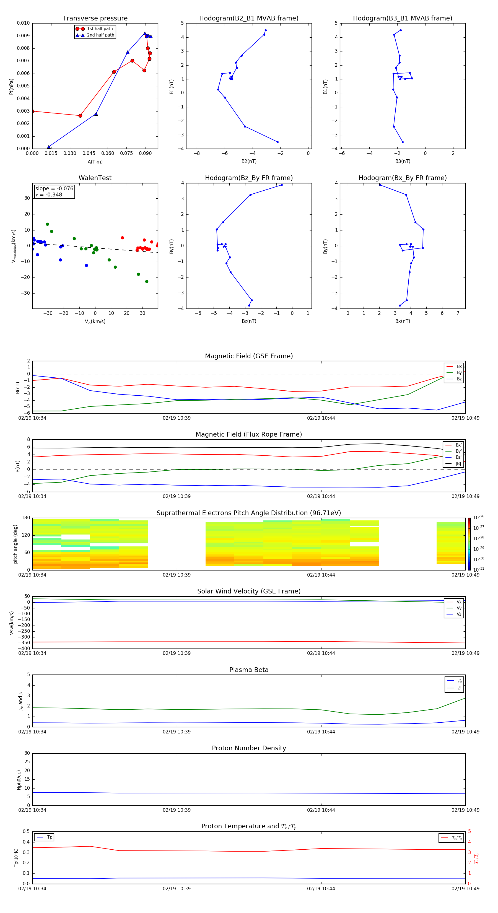Click beta legend entry in Plasma Beta panel
The width and height of the screenshot is (498, 913).
[x=454, y=688]
